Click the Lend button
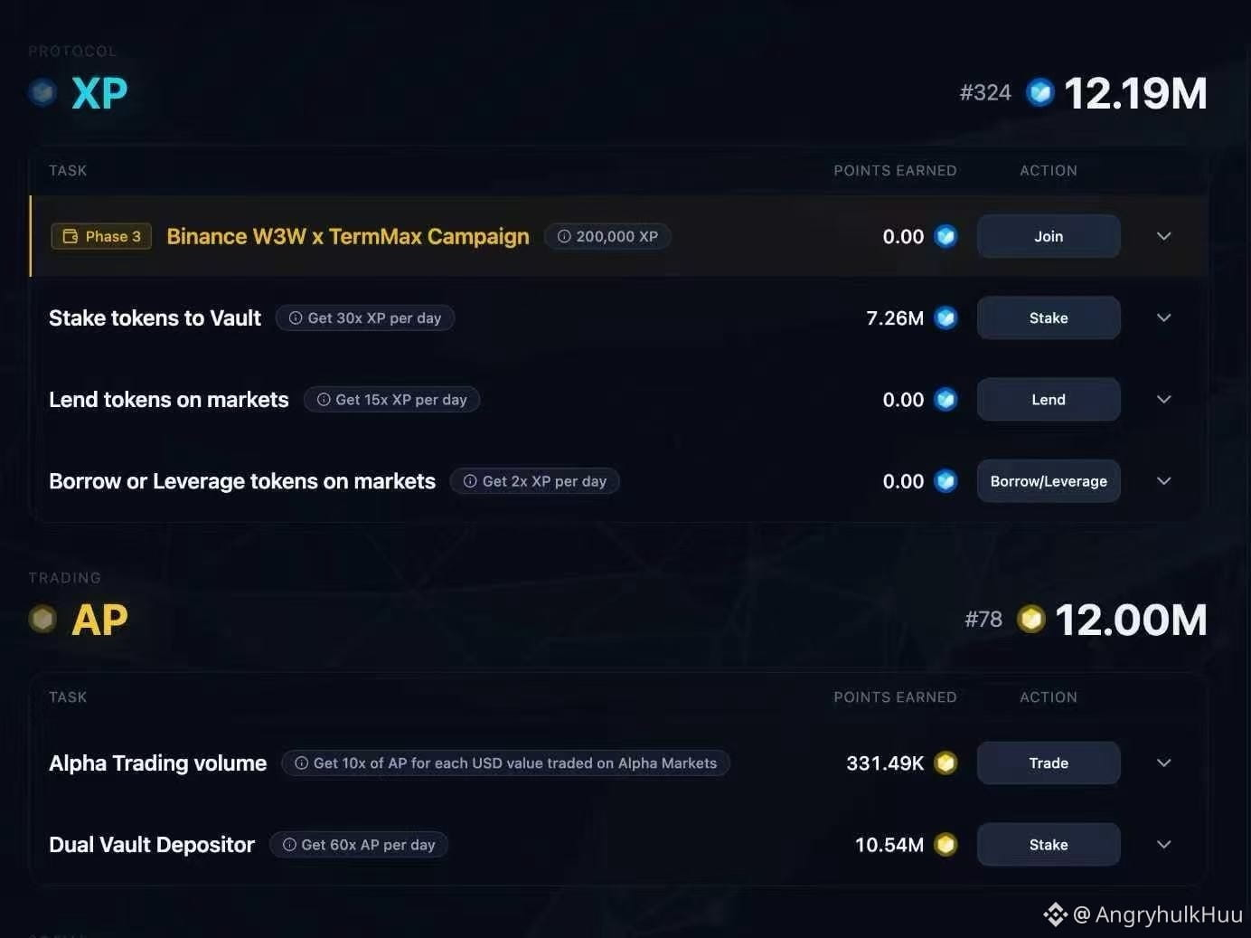The width and height of the screenshot is (1251, 938). (x=1049, y=399)
